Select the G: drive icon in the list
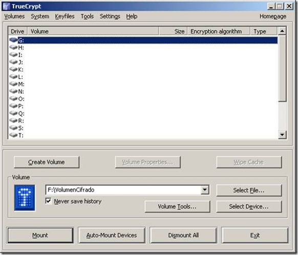Image resolution: width=298 pixels, height=255 pixels. pyautogui.click(x=13, y=40)
